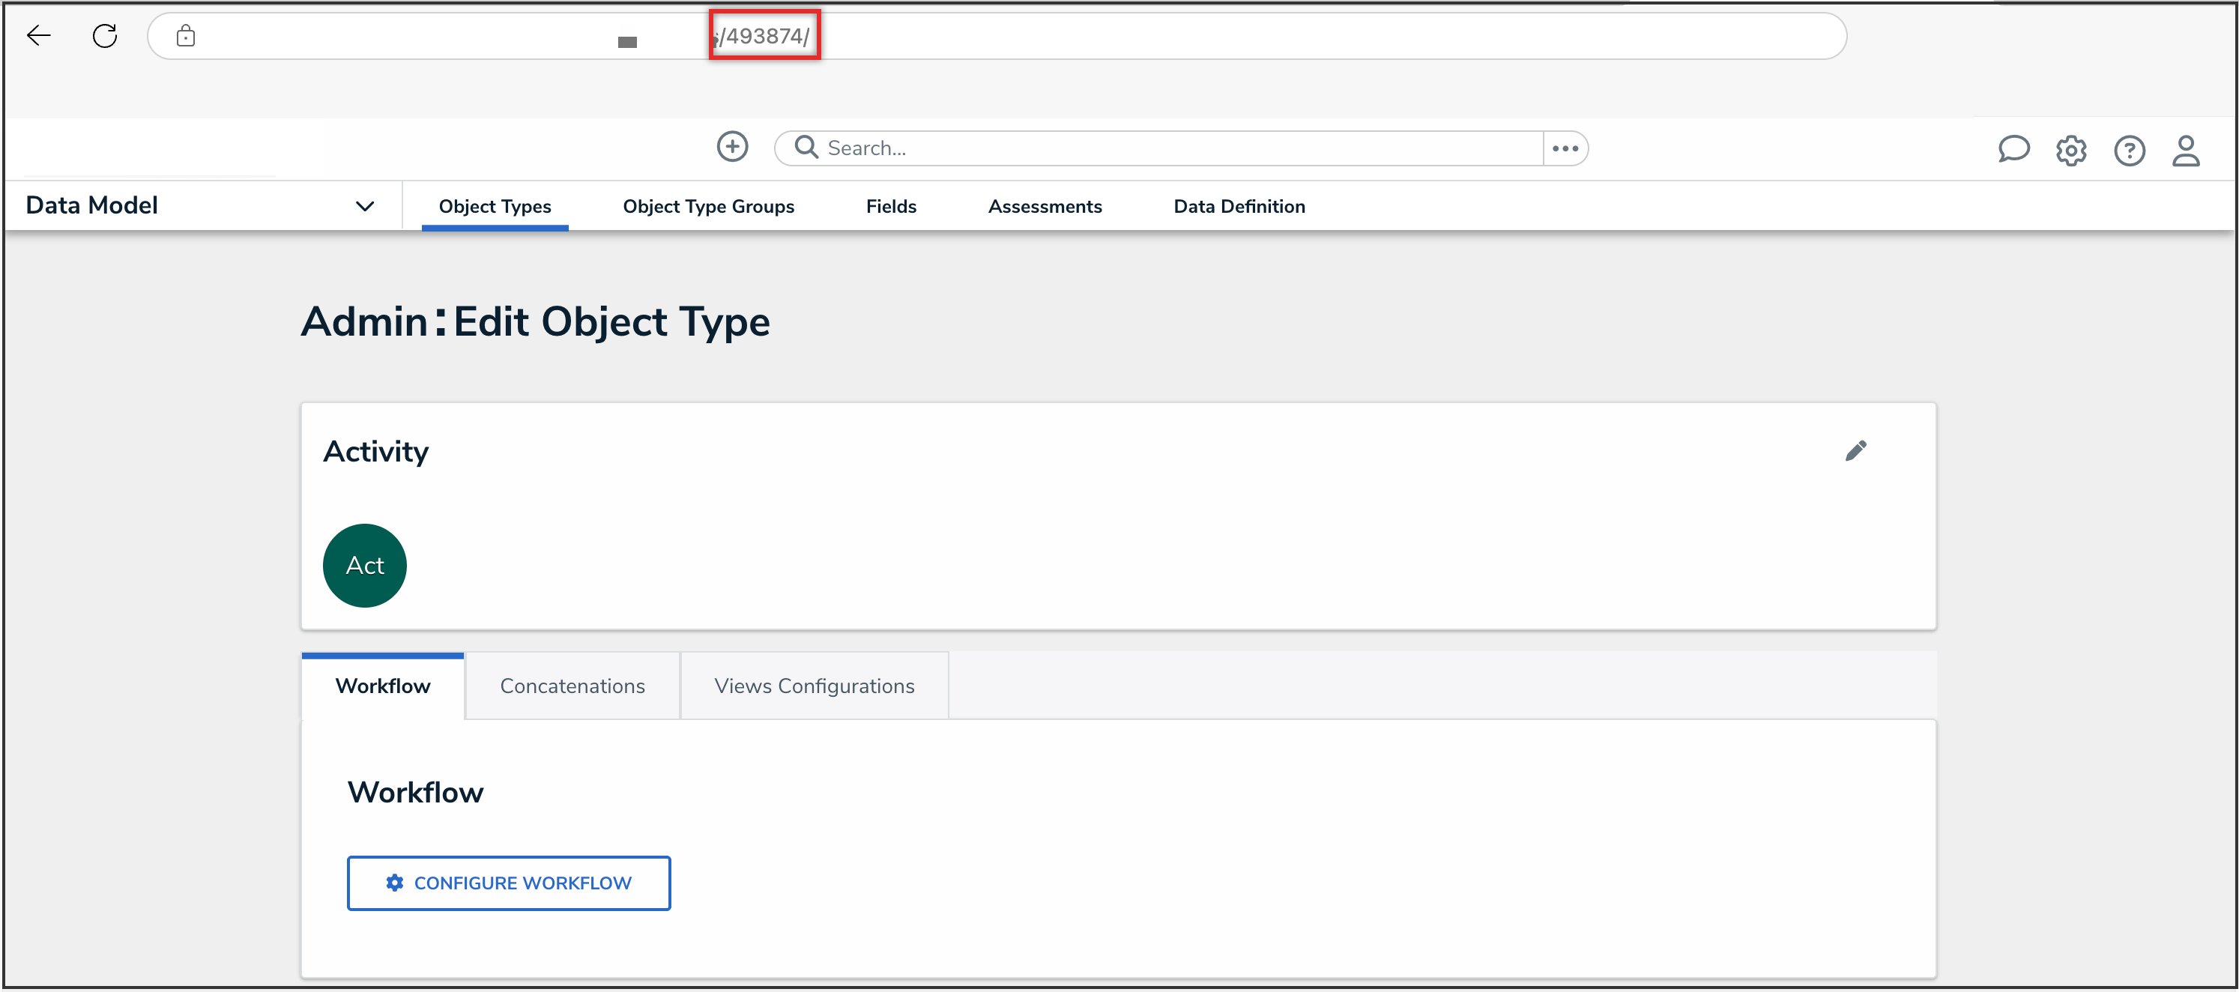Image resolution: width=2239 pixels, height=992 pixels.
Task: Select the Concatenations tab
Action: [x=572, y=686]
